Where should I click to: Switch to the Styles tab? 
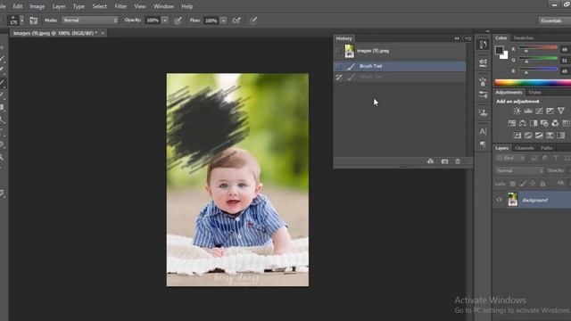point(535,93)
